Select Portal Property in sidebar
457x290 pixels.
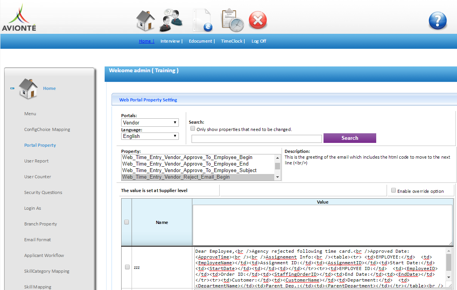pos(40,145)
